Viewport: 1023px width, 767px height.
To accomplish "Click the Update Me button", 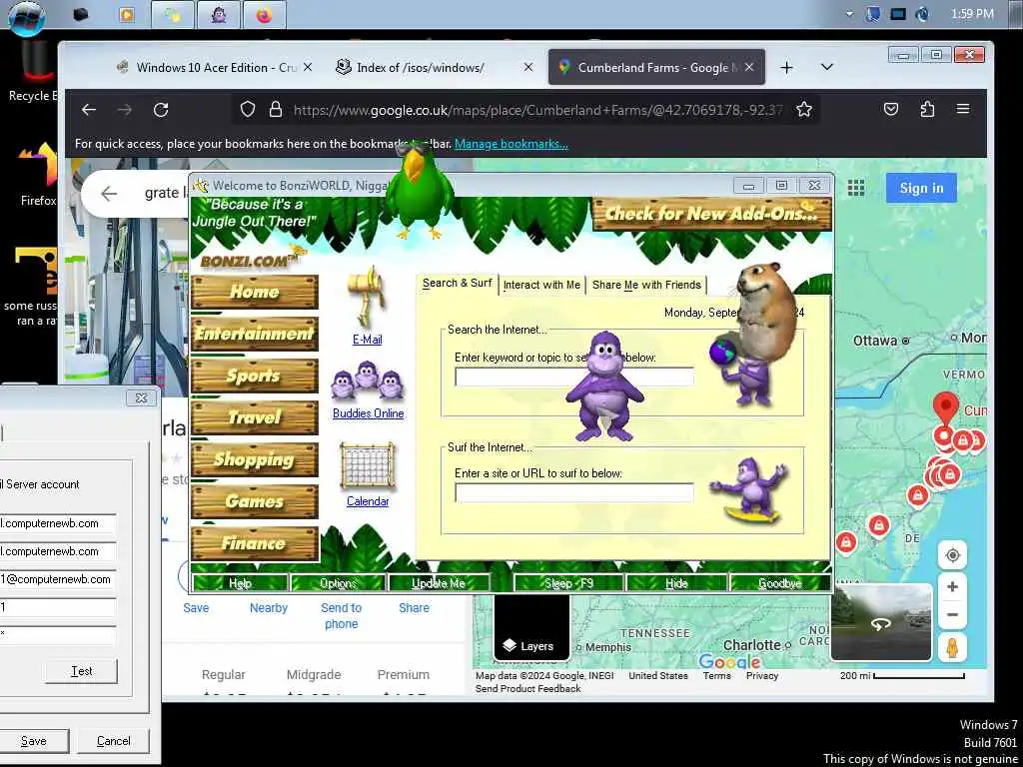I will point(439,583).
